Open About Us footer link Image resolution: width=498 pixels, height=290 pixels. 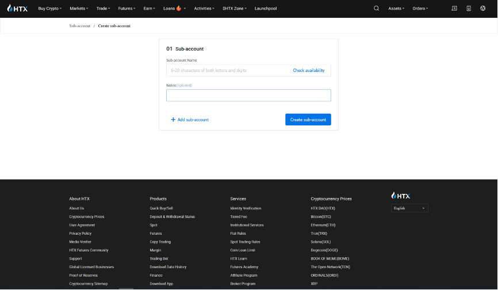point(76,208)
